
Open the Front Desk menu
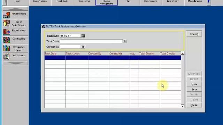pos(62,2)
